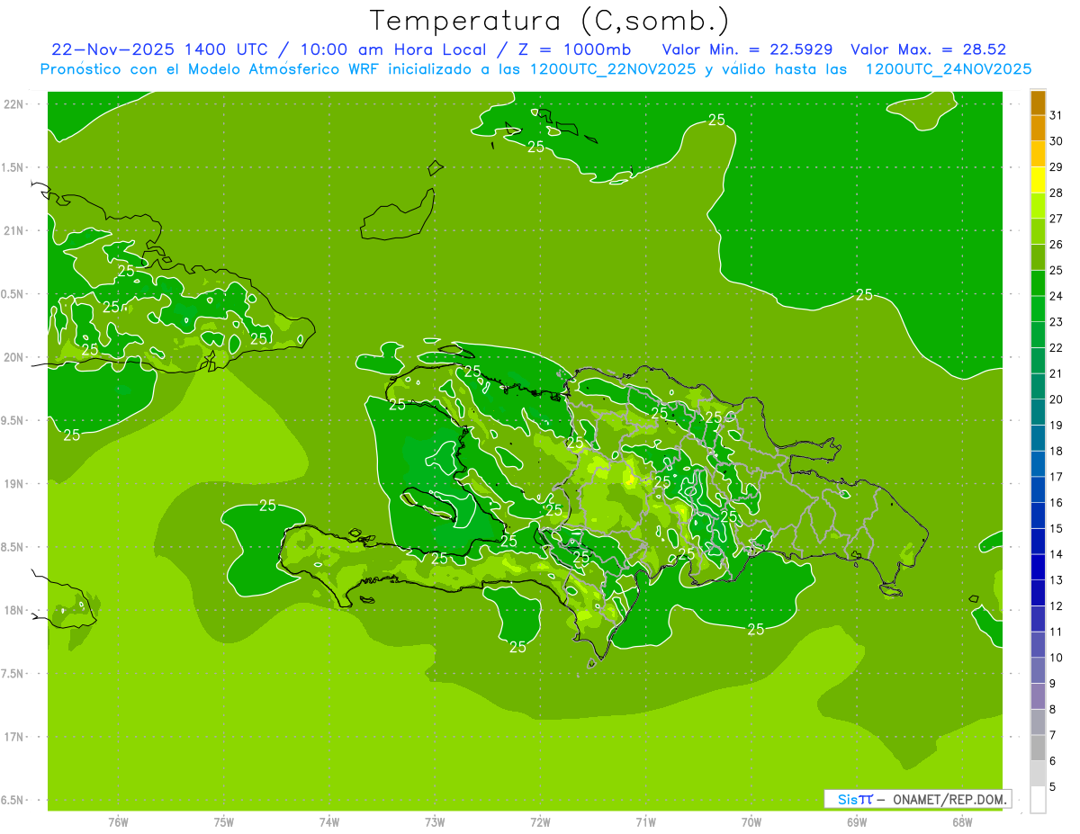Click the '19N' latitude axis label
The height and width of the screenshot is (834, 1080).
tap(14, 484)
